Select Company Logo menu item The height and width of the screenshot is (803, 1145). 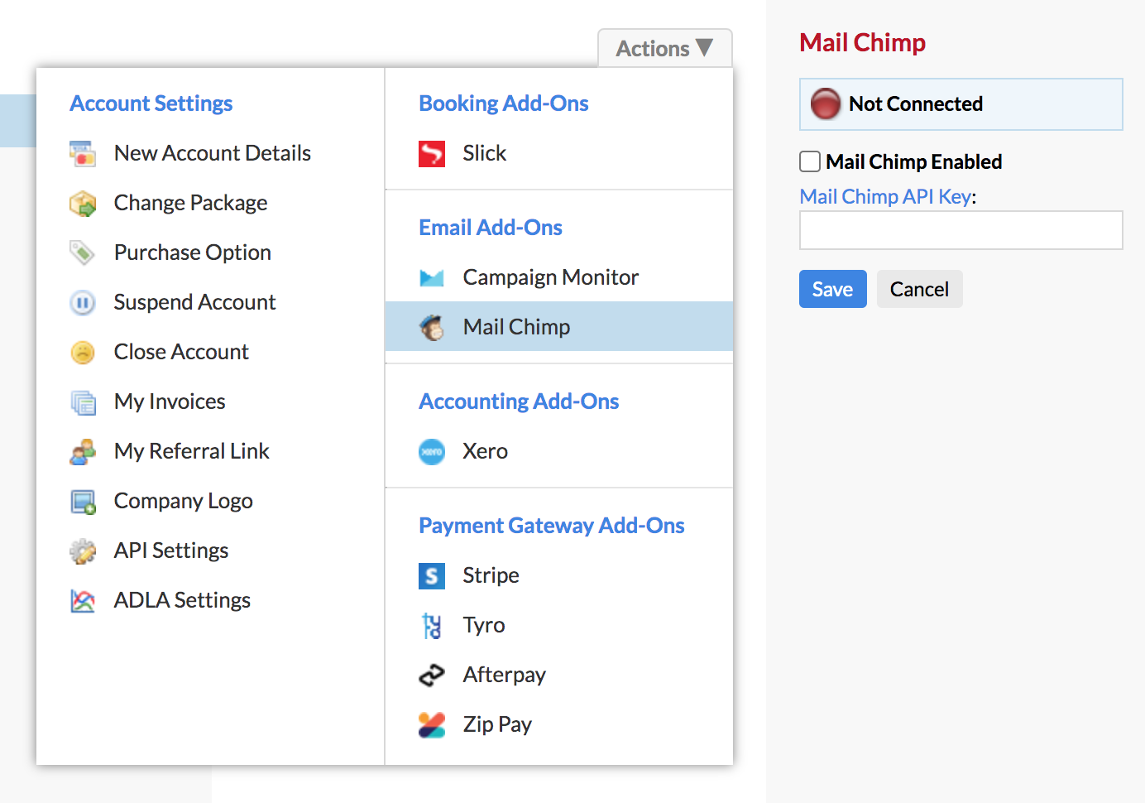(x=184, y=501)
